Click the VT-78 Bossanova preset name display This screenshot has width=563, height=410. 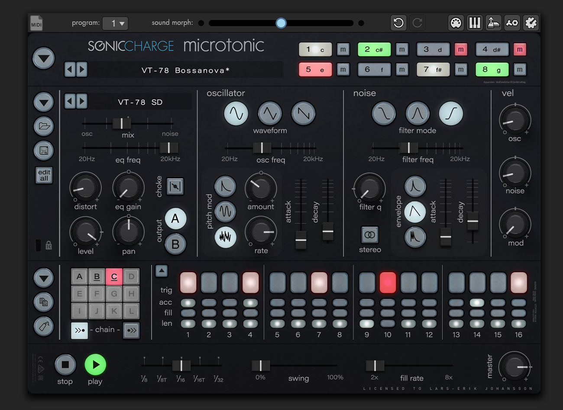[x=185, y=70]
